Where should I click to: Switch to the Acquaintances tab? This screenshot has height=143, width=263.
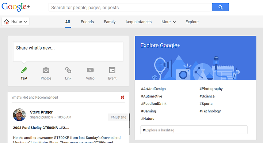click(x=138, y=22)
